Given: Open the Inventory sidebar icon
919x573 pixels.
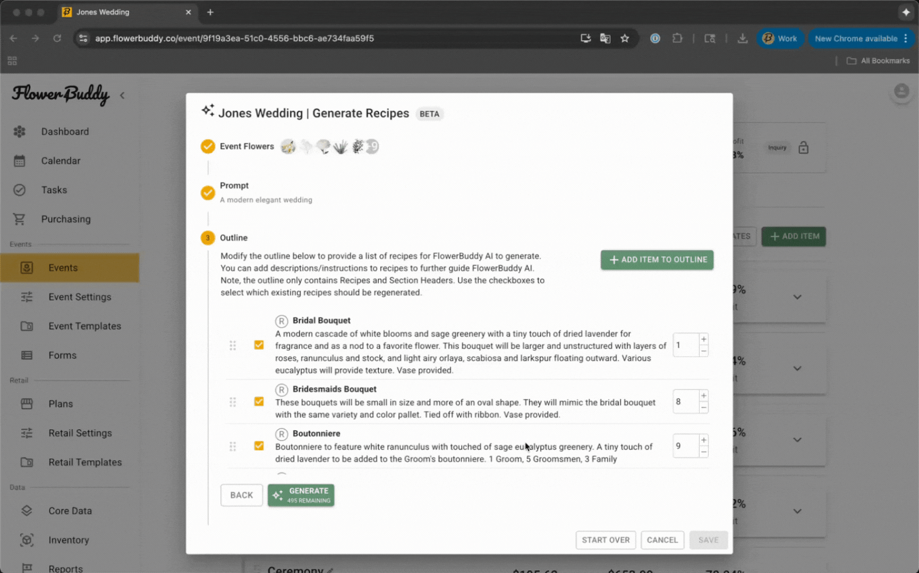Looking at the screenshot, I should click(x=27, y=540).
